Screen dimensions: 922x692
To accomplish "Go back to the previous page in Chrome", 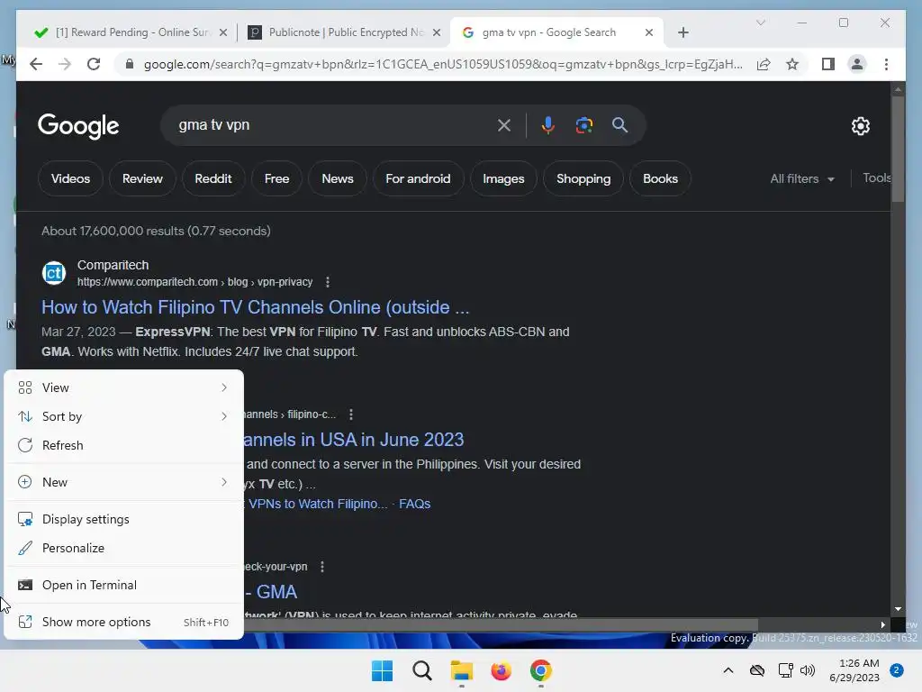I will click(36, 64).
